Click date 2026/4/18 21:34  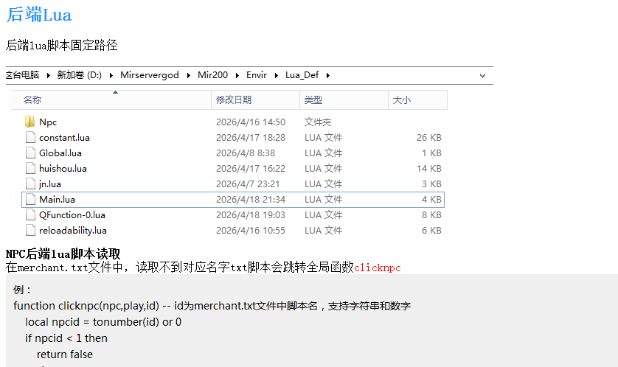(x=251, y=199)
